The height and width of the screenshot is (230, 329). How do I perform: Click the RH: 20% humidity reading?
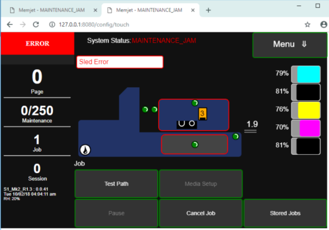[12, 199]
